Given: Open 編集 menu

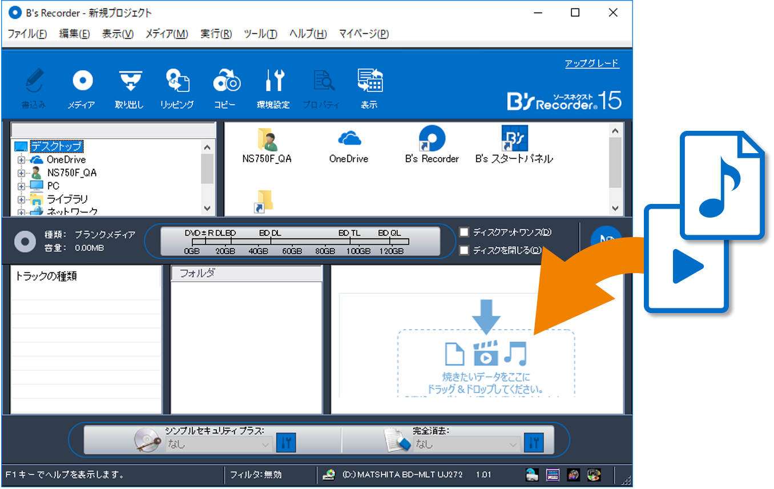Looking at the screenshot, I should [74, 34].
